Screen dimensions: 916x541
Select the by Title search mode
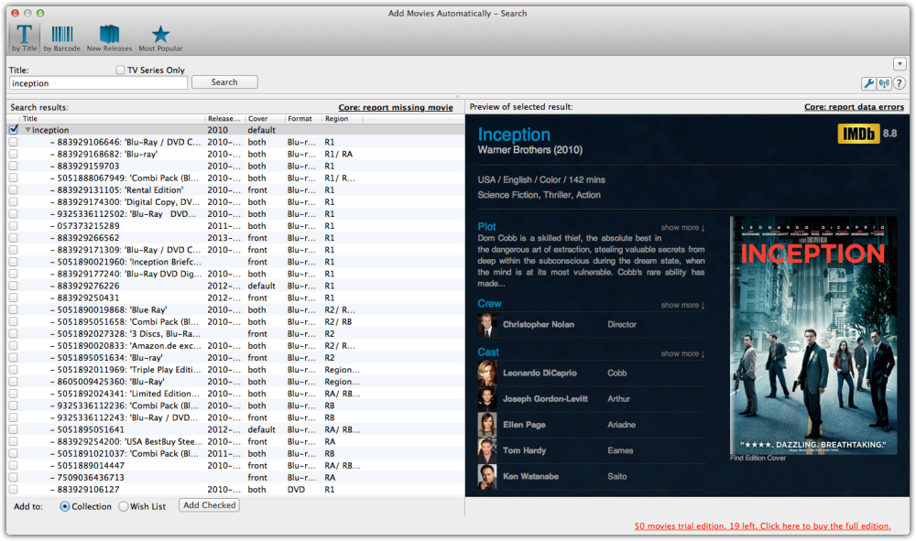coord(25,38)
